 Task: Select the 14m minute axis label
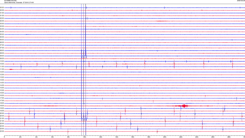coord(117,137)
